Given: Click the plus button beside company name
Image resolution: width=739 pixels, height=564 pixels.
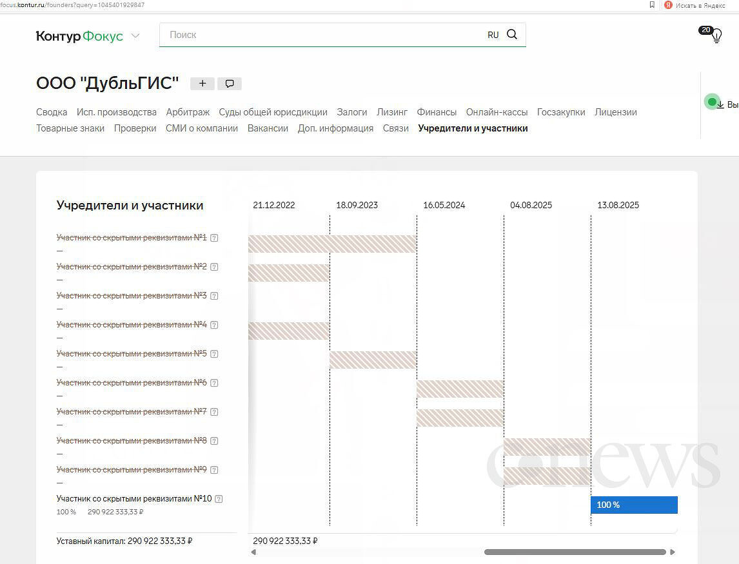Looking at the screenshot, I should point(202,83).
